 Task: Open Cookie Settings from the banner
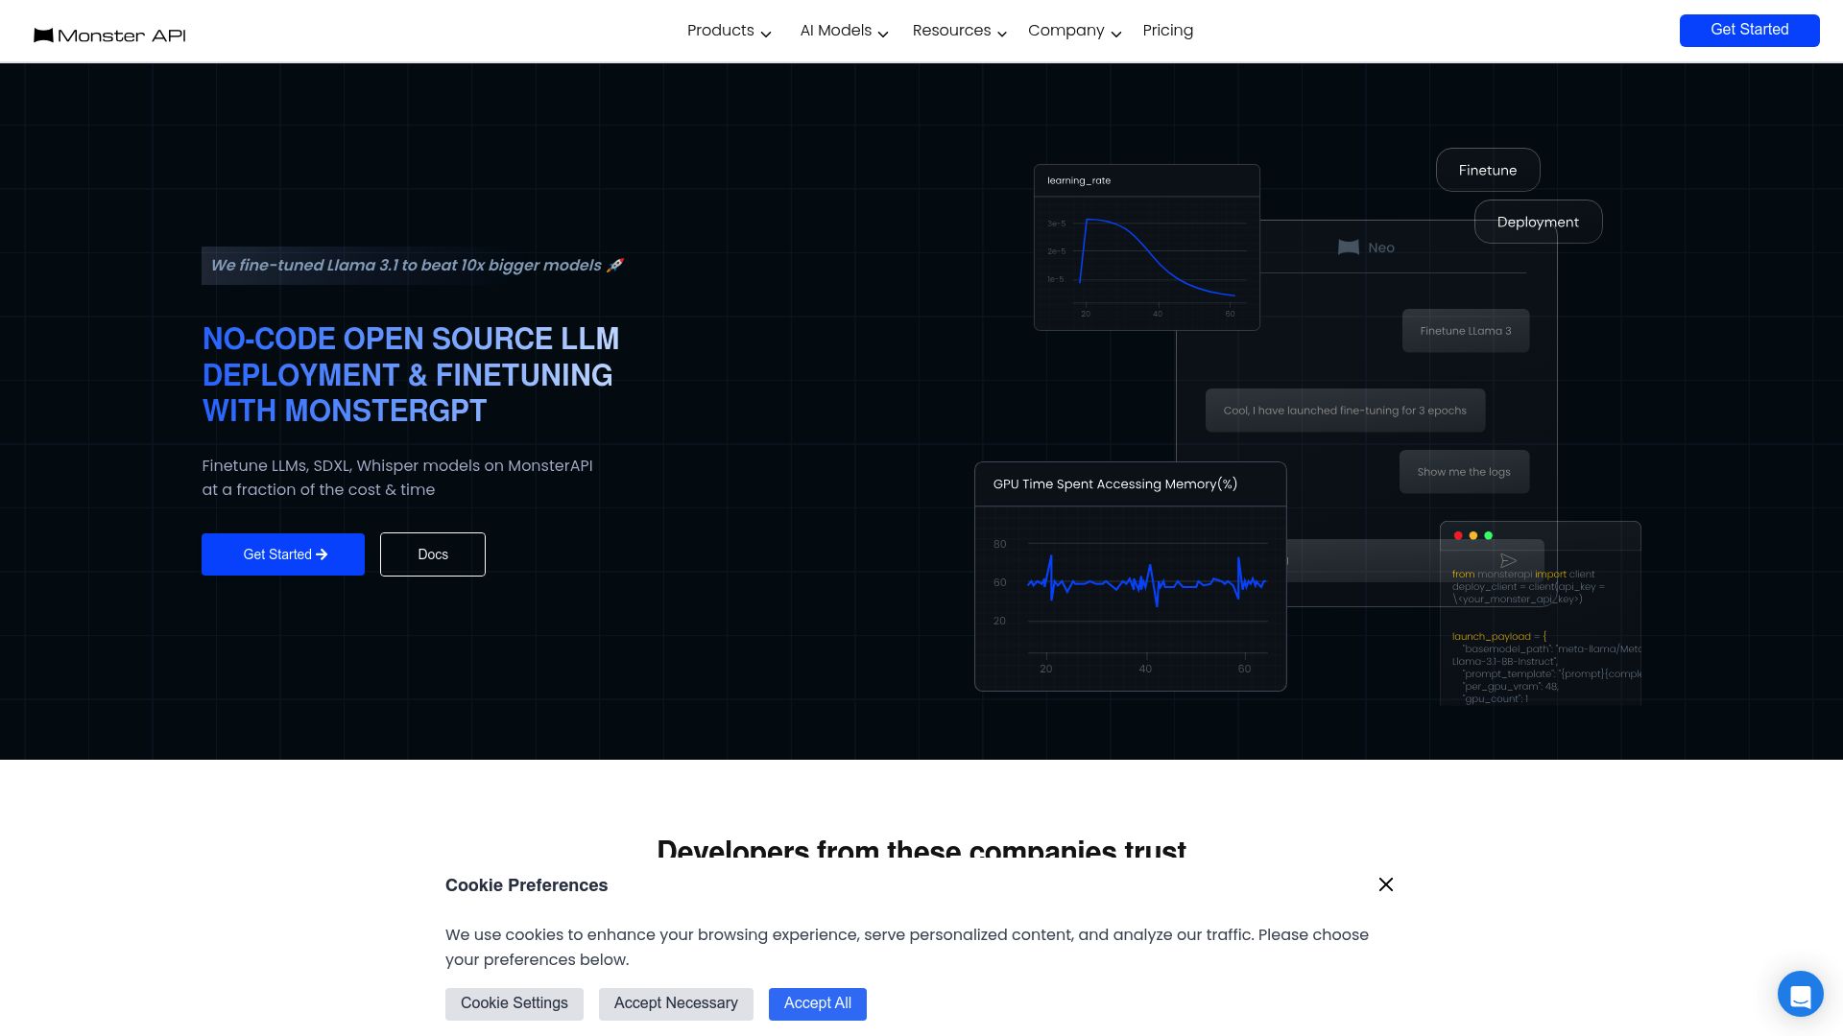pyautogui.click(x=514, y=1003)
